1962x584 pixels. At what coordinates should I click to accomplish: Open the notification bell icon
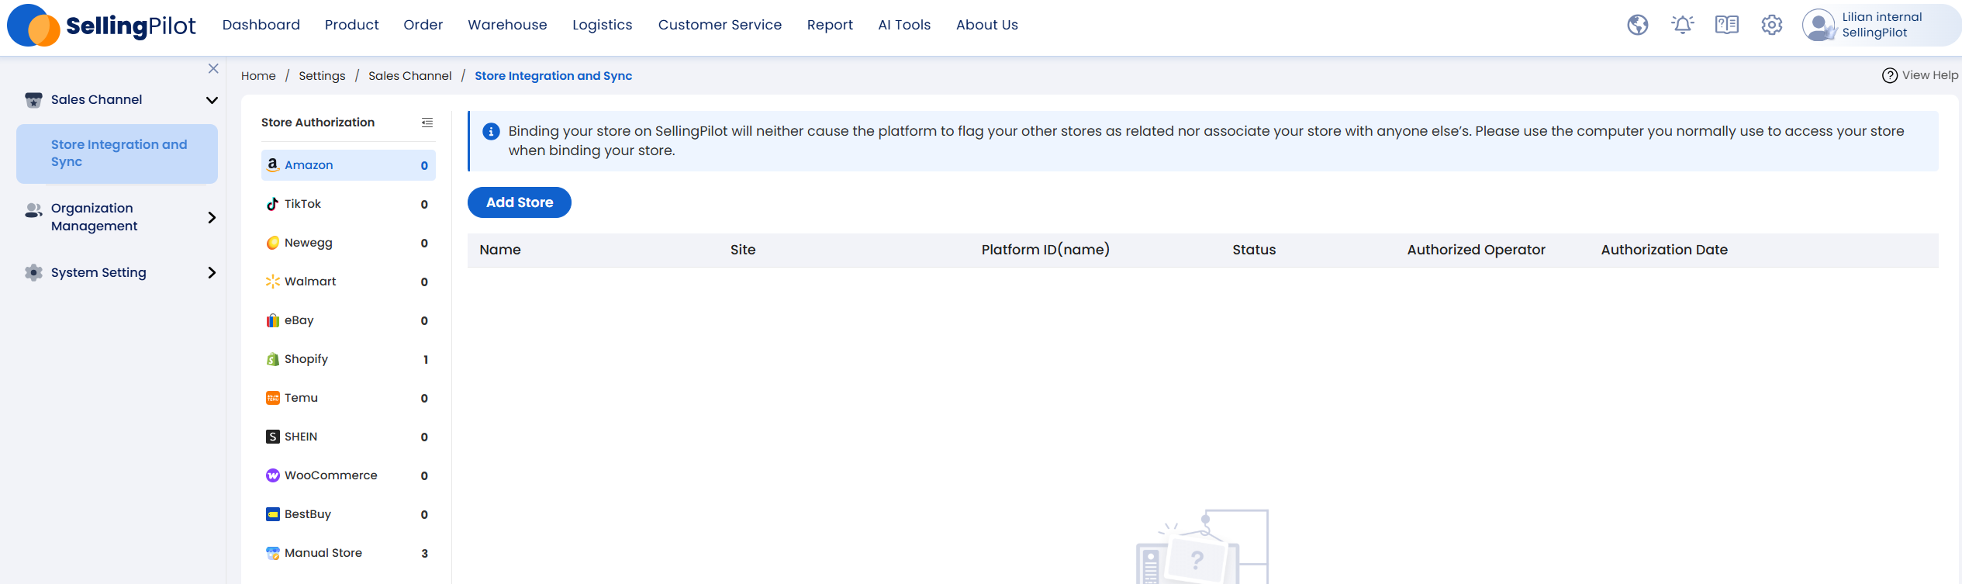pos(1682,26)
